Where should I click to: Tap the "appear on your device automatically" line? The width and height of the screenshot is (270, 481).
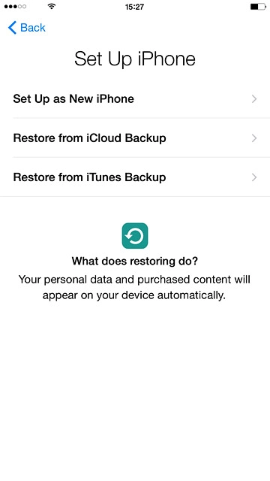coord(134,295)
